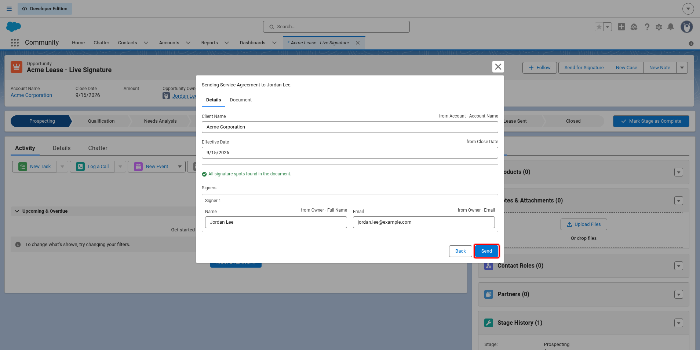
Task: Go to Home in navigation bar
Action: pyautogui.click(x=78, y=43)
